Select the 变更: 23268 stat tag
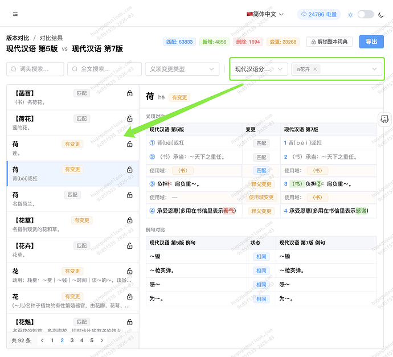Viewport: 393px width, 357px height. [x=283, y=42]
